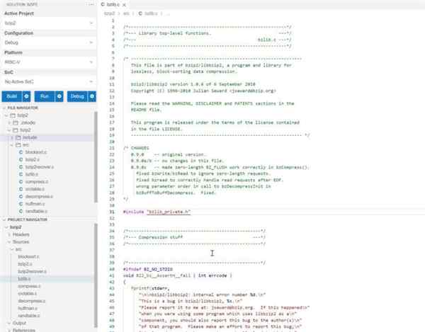Collapse Output in Project Navigator
The image size is (425, 332).
coord(9,323)
